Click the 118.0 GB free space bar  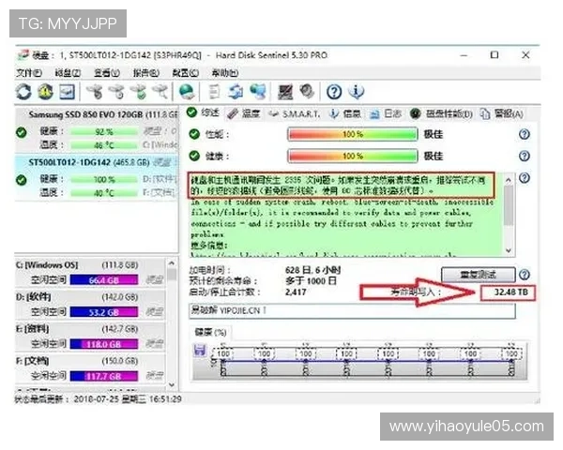[x=104, y=344]
